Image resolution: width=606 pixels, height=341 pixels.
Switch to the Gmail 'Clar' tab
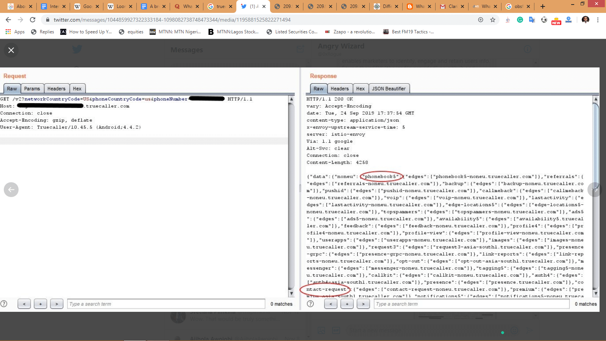point(451,6)
